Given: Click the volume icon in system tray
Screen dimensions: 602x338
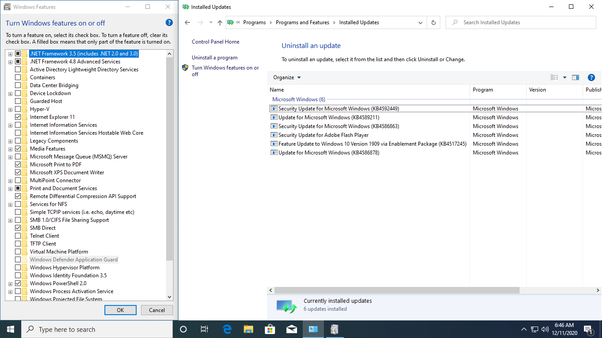Looking at the screenshot, I should click(x=545, y=329).
